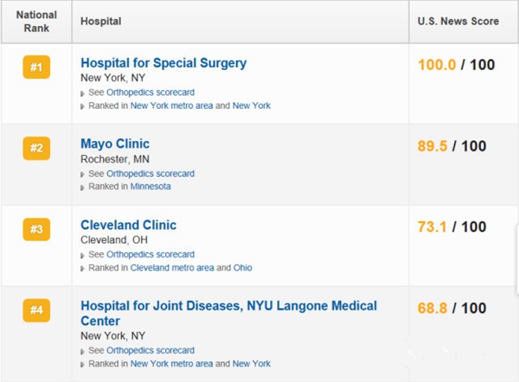Expand arrow beside Cleveland Clinic ranked-in line
This screenshot has height=382, width=519.
coord(83,269)
